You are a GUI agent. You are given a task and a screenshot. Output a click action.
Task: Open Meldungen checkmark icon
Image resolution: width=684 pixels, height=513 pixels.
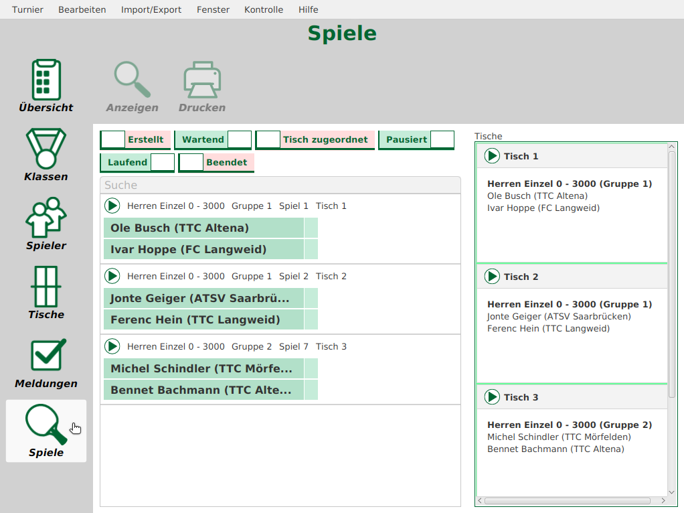46,356
